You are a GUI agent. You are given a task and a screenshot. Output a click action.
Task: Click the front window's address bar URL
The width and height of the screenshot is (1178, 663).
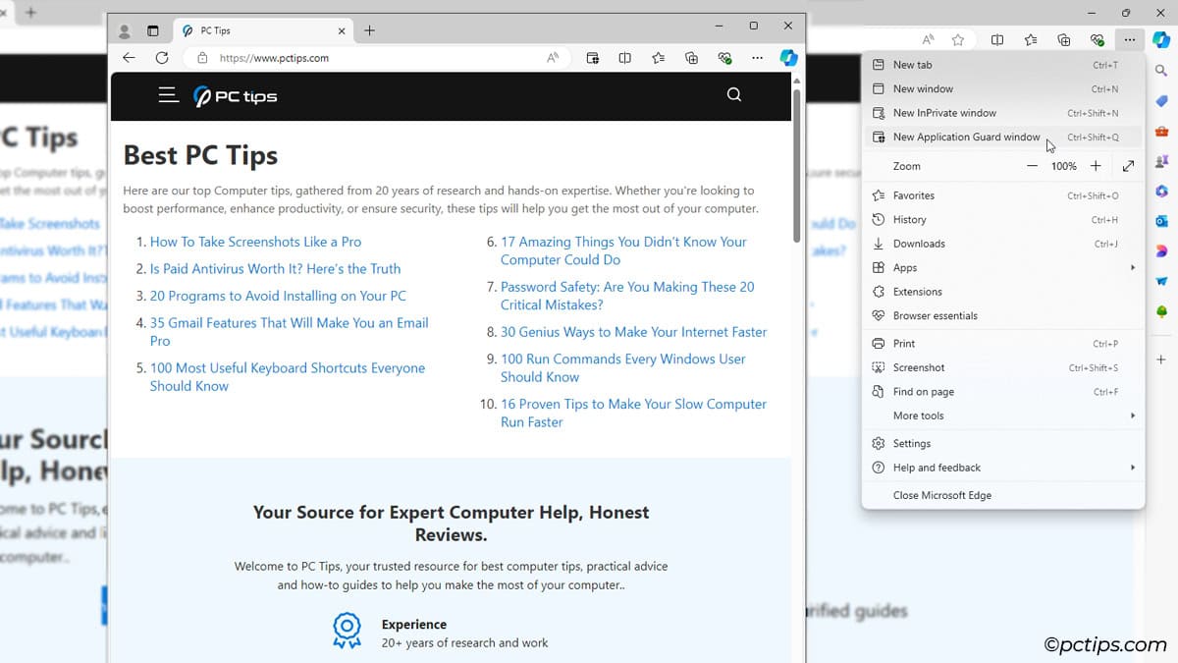click(x=274, y=58)
